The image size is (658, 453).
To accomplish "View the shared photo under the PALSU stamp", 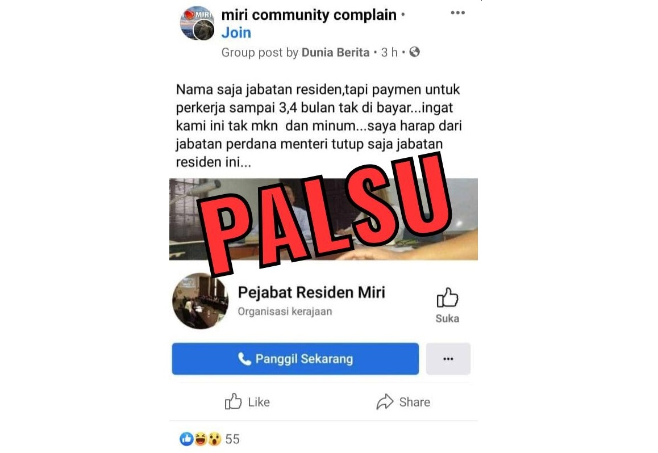I will coord(323,219).
